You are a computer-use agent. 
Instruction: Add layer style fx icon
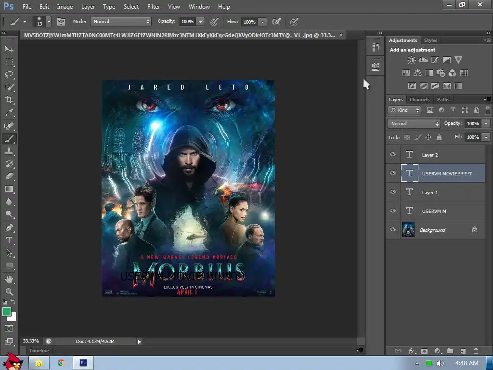[x=412, y=351]
